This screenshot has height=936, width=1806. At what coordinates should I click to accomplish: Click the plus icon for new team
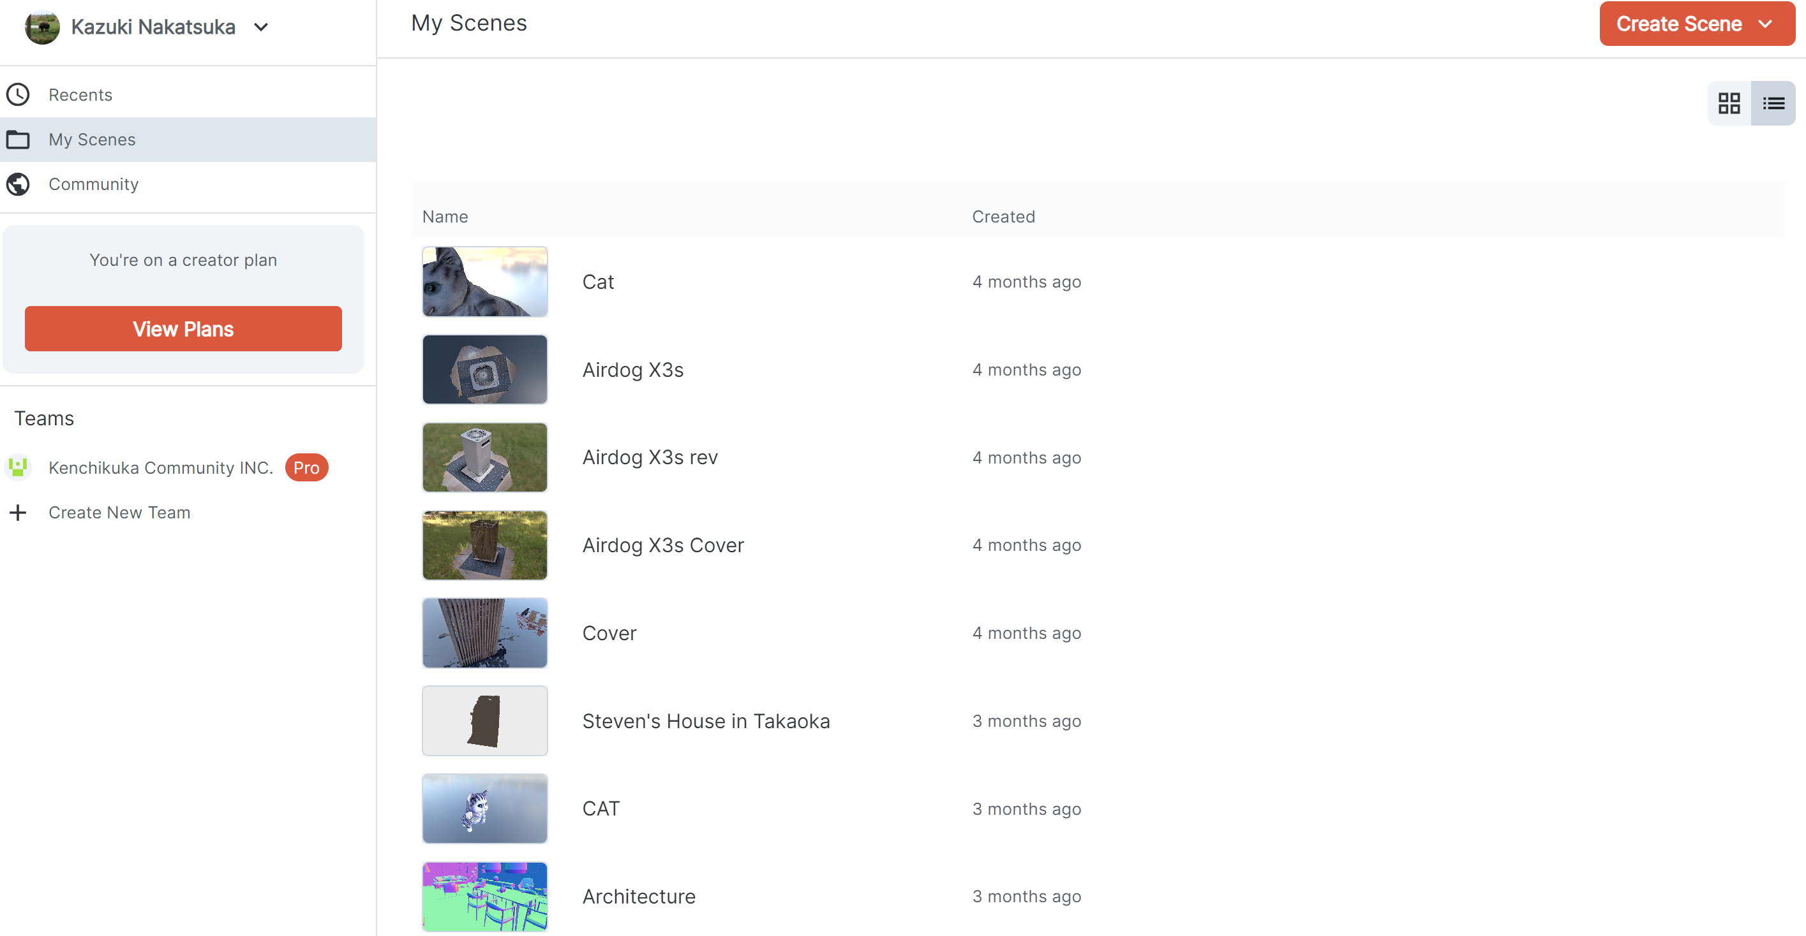click(x=19, y=512)
